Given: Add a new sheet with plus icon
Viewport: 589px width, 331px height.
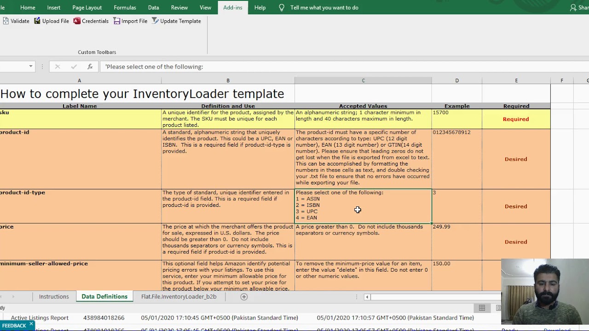Looking at the screenshot, I should pyautogui.click(x=244, y=297).
